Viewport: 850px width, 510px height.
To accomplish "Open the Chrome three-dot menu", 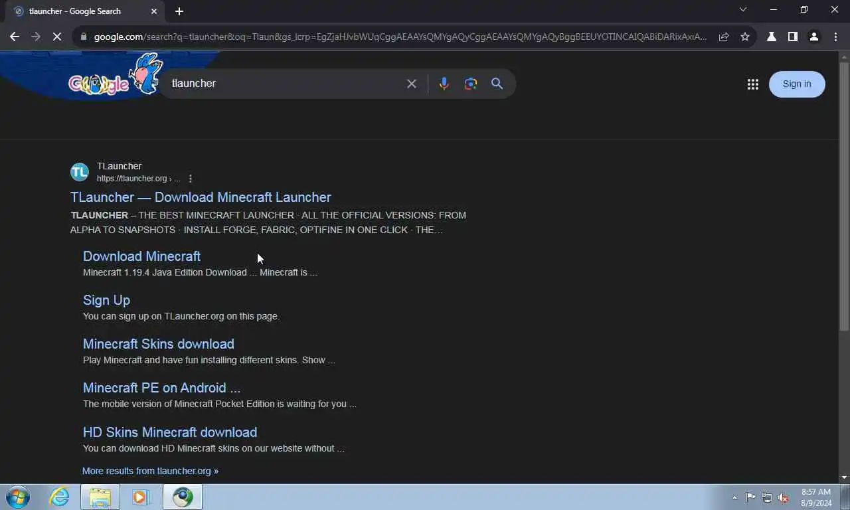I will (x=835, y=37).
